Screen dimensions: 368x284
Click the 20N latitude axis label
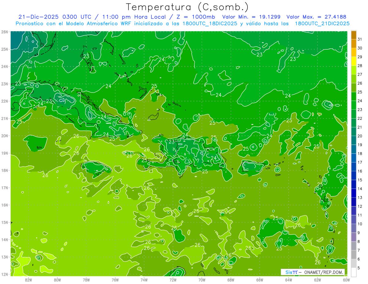(5, 136)
